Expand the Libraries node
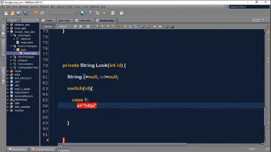The width and height of the screenshot is (271, 152). [x=11, y=60]
